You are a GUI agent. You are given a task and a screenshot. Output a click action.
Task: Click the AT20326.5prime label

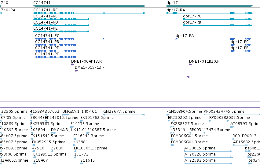pos(200,154)
